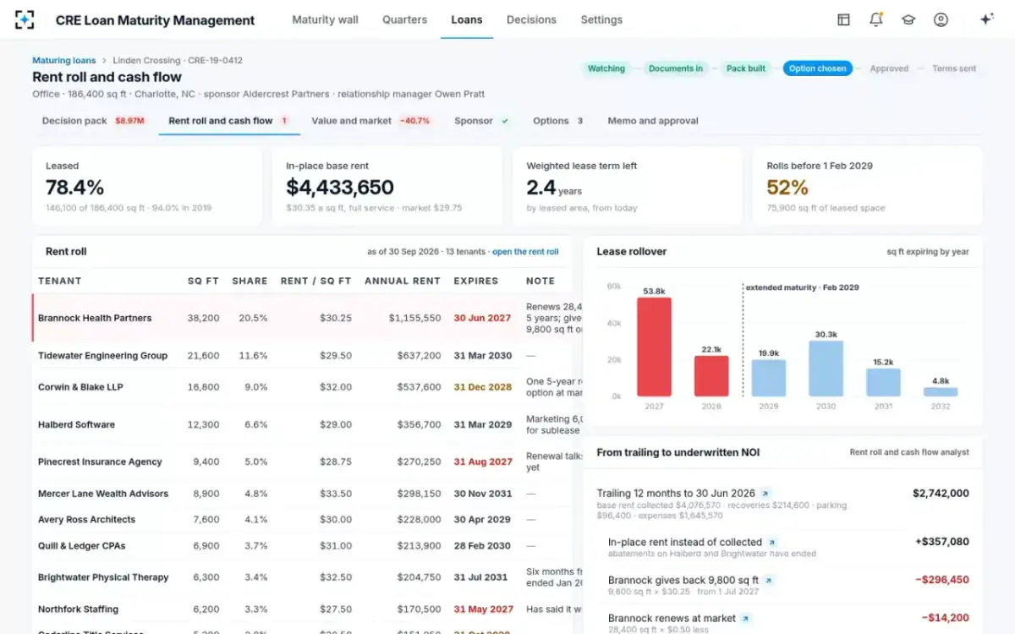Click the 2029 blue rollover bar
Image resolution: width=1015 pixels, height=634 pixels.
[x=769, y=378]
